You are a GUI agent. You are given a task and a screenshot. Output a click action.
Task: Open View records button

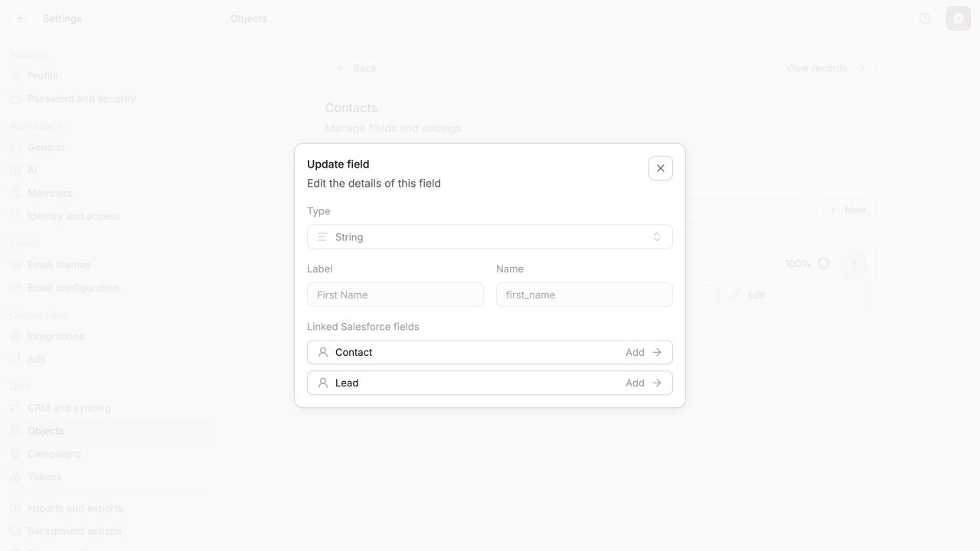[825, 68]
